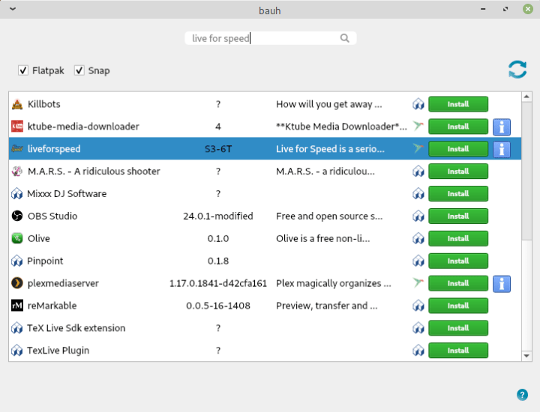Install liveforspeed

(458, 149)
